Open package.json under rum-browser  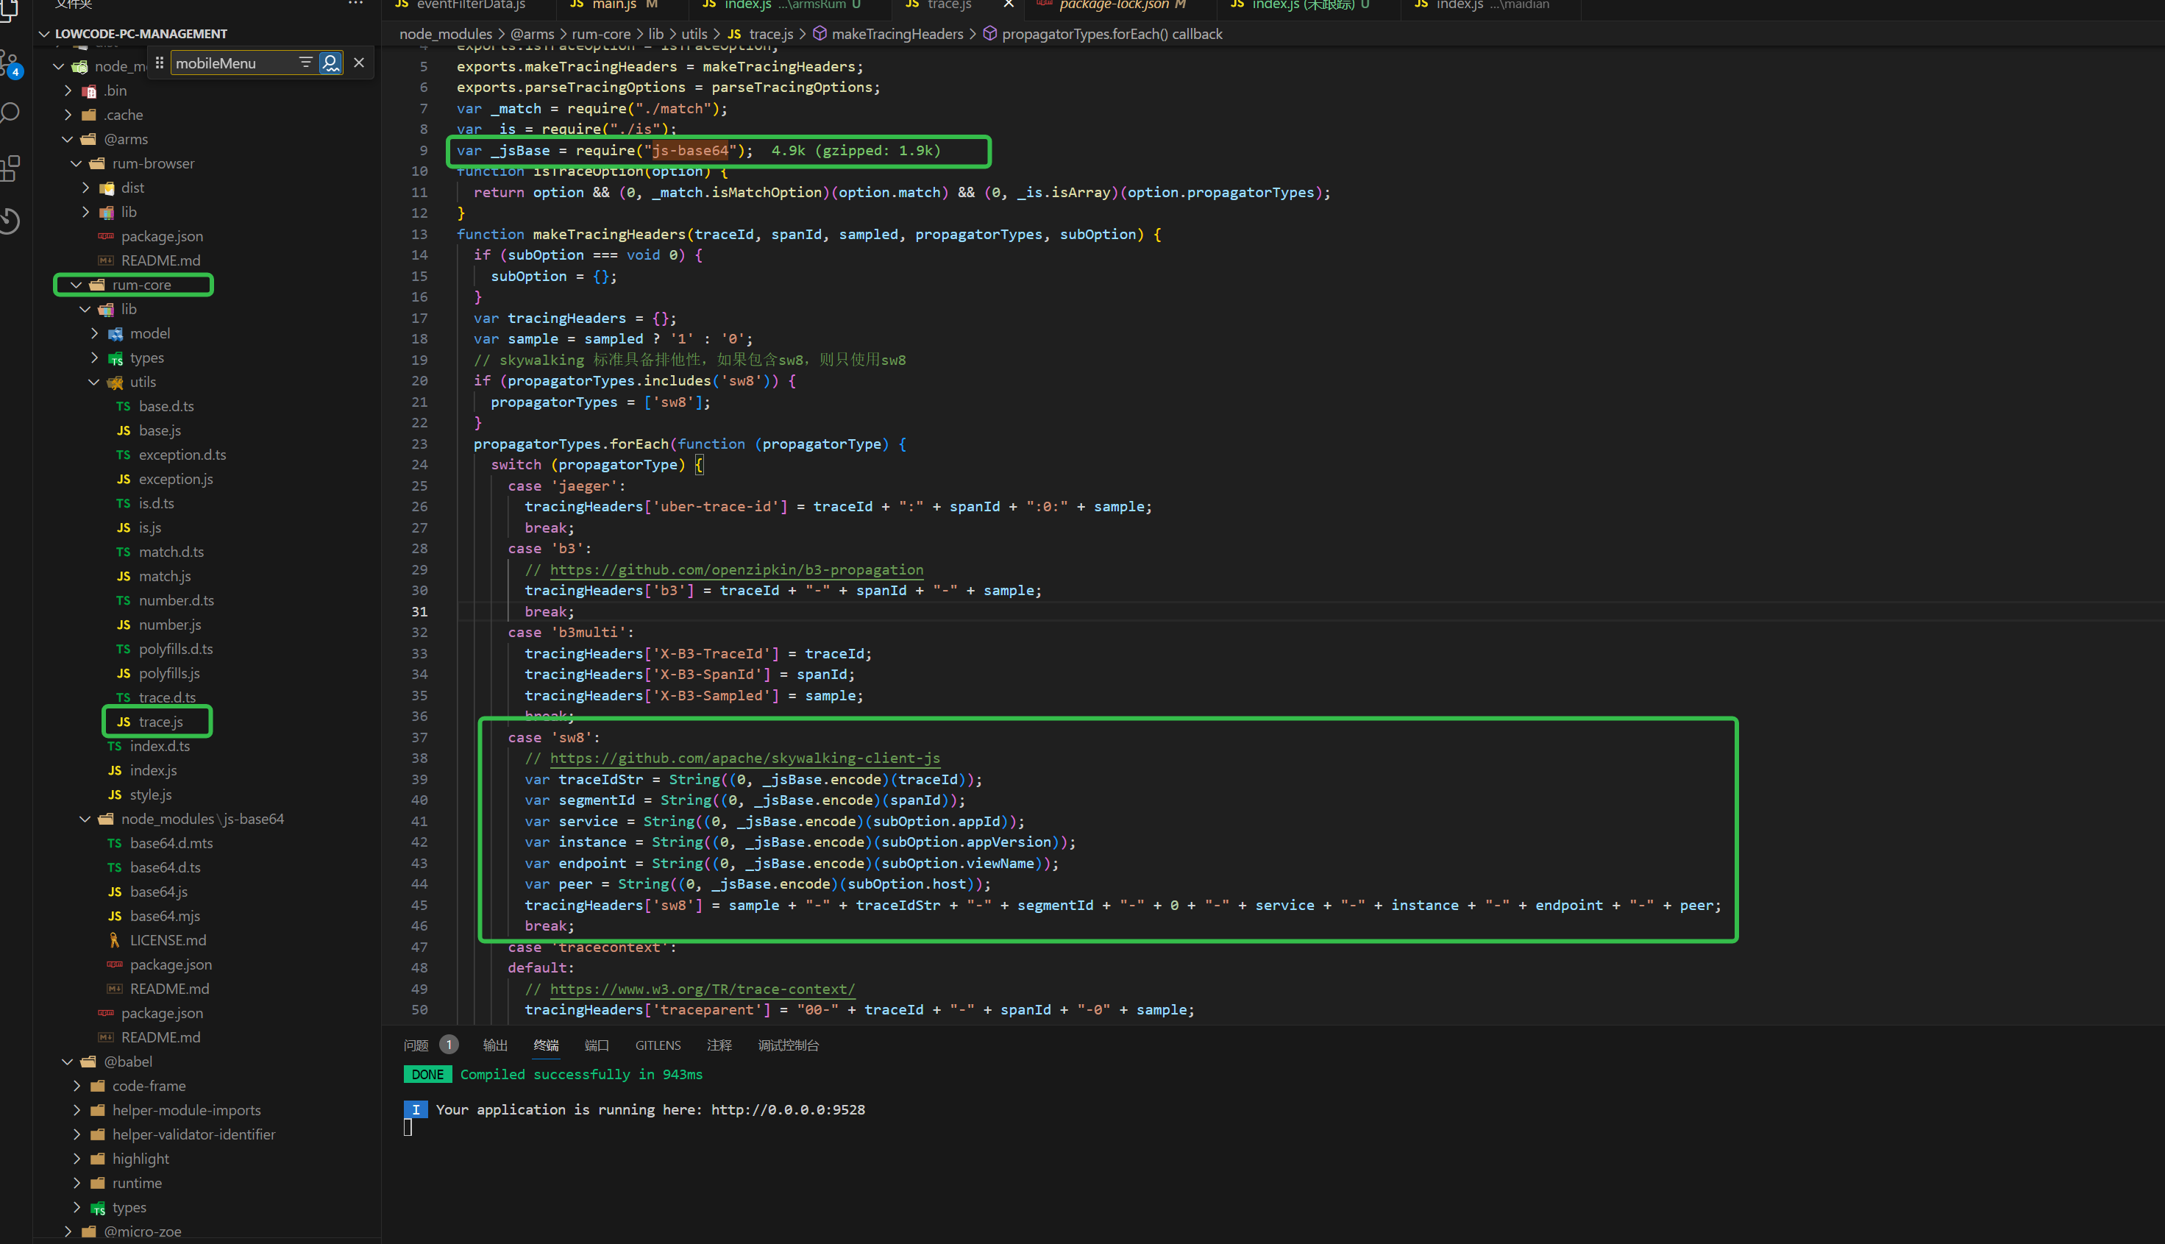(162, 236)
